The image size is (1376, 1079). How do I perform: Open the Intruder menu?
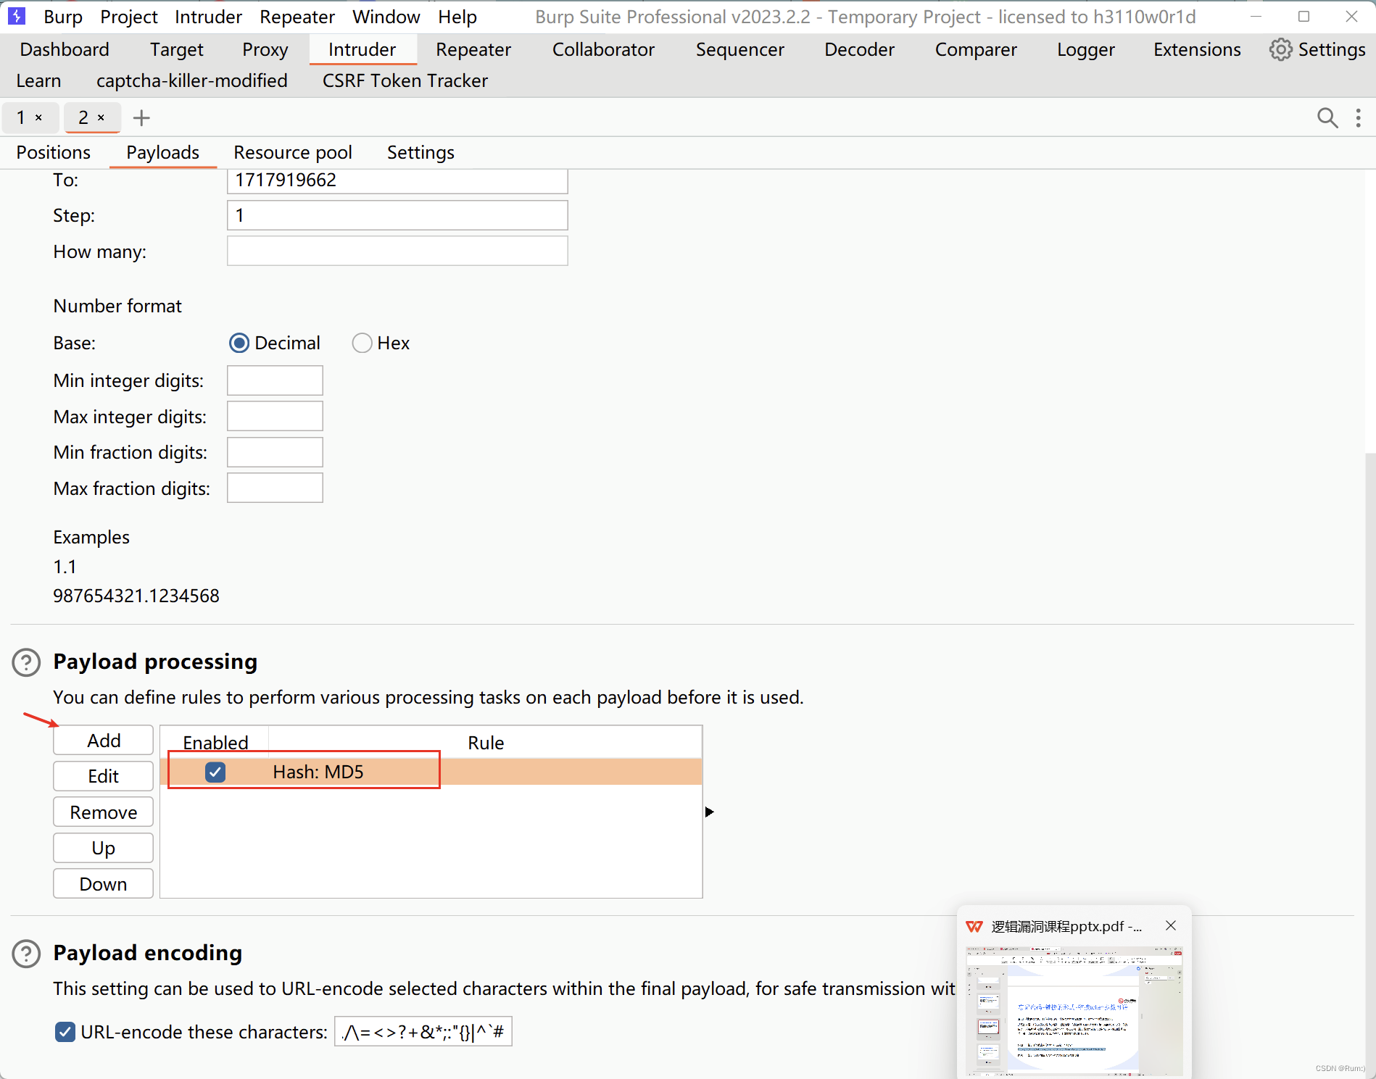point(208,17)
